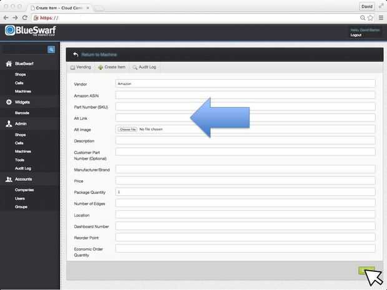Image resolution: width=387 pixels, height=290 pixels.
Task: Click the Customer Part Number field
Action: tap(245, 152)
